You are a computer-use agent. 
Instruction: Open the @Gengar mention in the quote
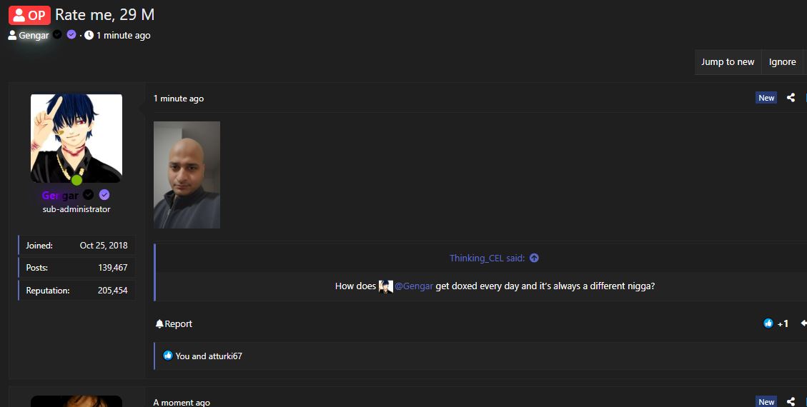point(414,286)
